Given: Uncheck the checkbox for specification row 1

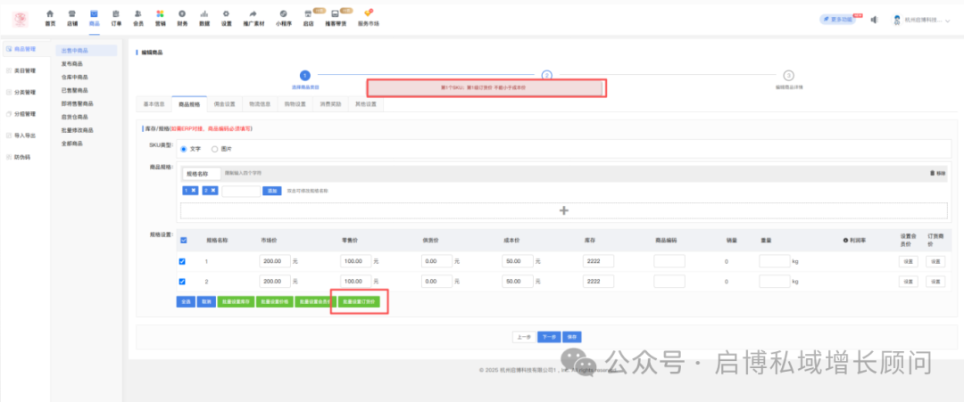Looking at the screenshot, I should pos(184,261).
